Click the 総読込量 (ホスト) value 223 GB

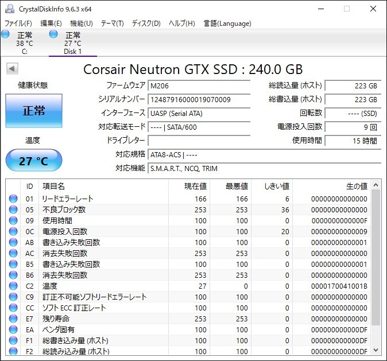click(x=353, y=86)
